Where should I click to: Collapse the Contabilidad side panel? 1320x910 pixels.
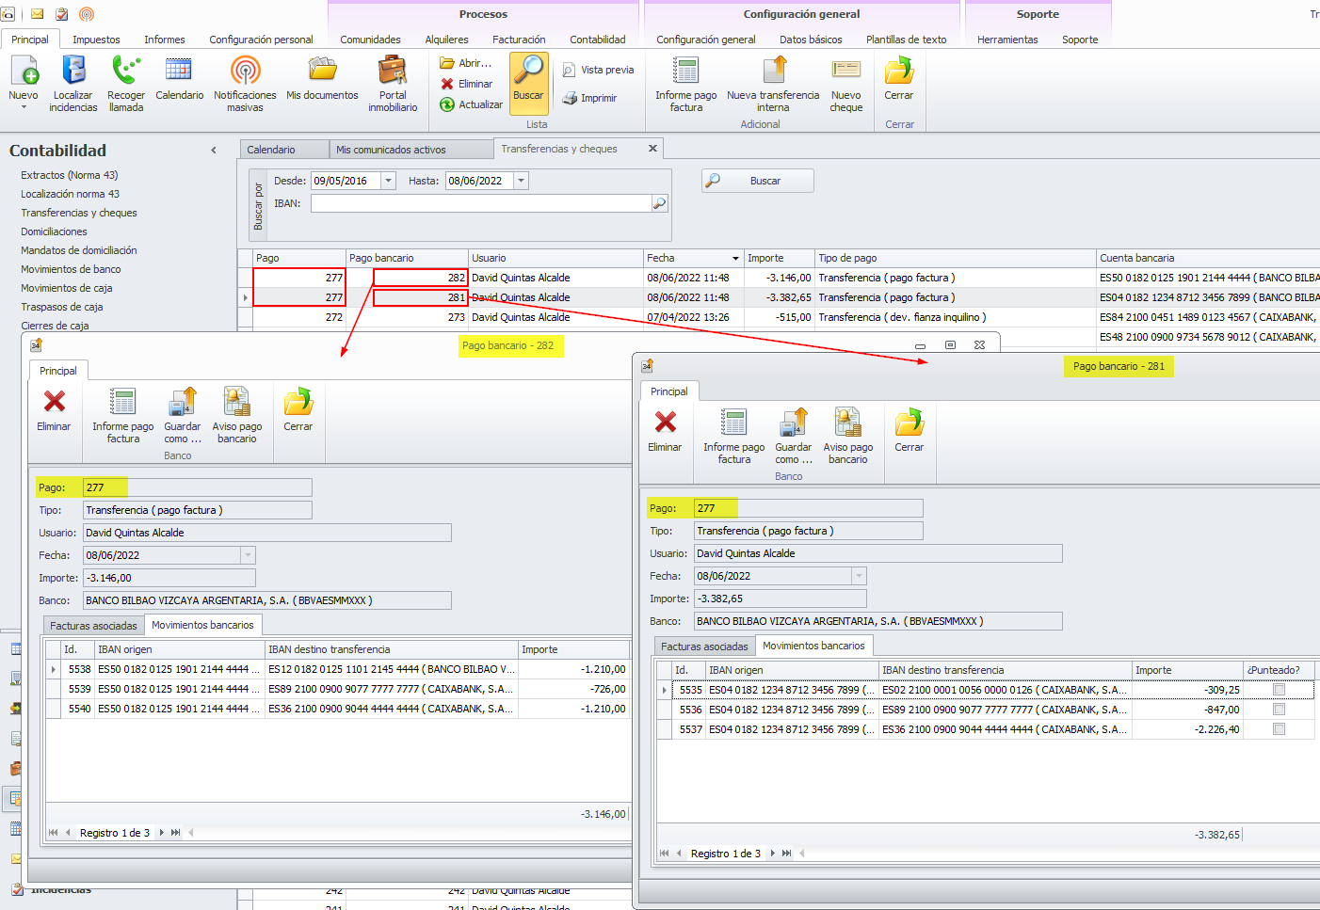click(x=214, y=151)
